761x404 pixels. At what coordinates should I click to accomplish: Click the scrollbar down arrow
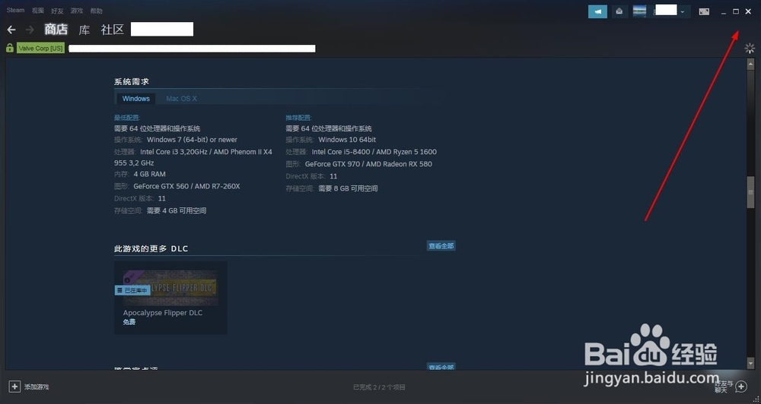tap(750, 363)
